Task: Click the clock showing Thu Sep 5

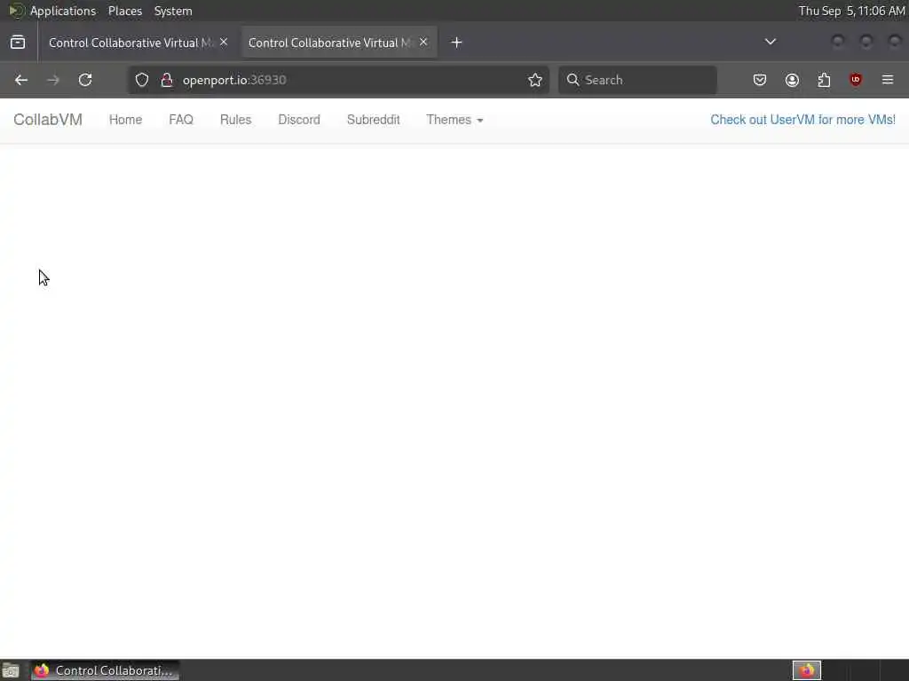Action: click(851, 11)
